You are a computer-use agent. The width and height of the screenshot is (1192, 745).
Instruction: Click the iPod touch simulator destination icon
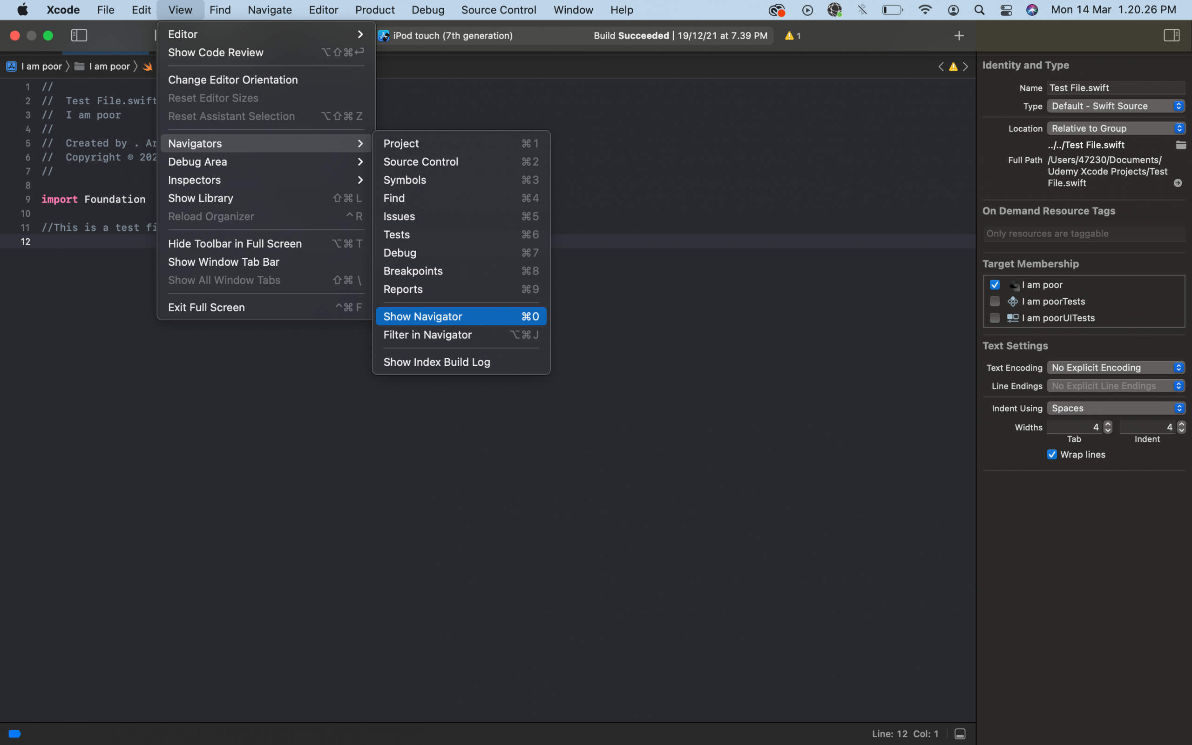384,35
